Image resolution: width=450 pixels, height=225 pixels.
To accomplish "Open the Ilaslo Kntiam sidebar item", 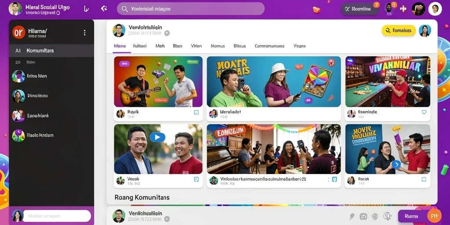I will (51, 135).
